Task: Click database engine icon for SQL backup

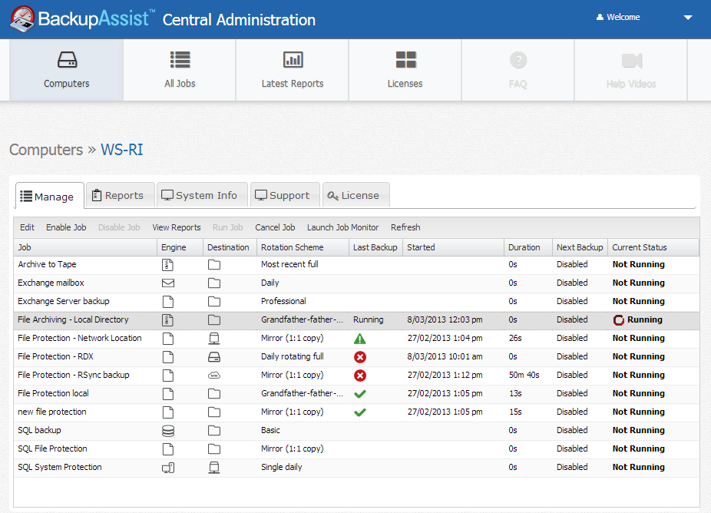Action: click(x=168, y=431)
